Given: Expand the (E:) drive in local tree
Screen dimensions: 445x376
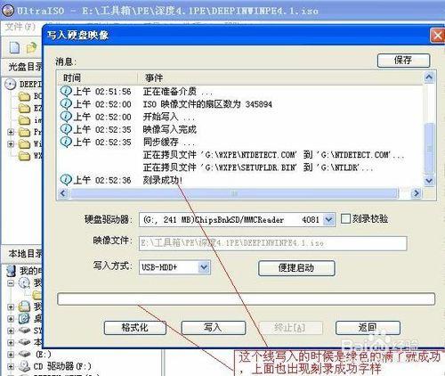Looking at the screenshot, I should 11,355.
